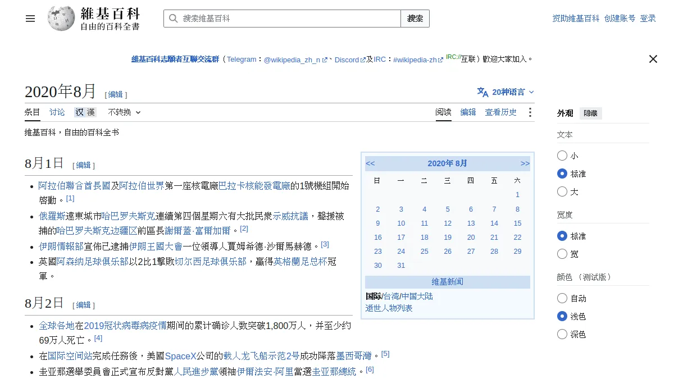This screenshot has height=379, width=674.
Task: Open the vertical three-dot more tools menu
Action: 530,112
